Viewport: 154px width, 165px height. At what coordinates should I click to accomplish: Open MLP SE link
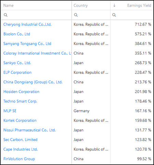[10, 111]
